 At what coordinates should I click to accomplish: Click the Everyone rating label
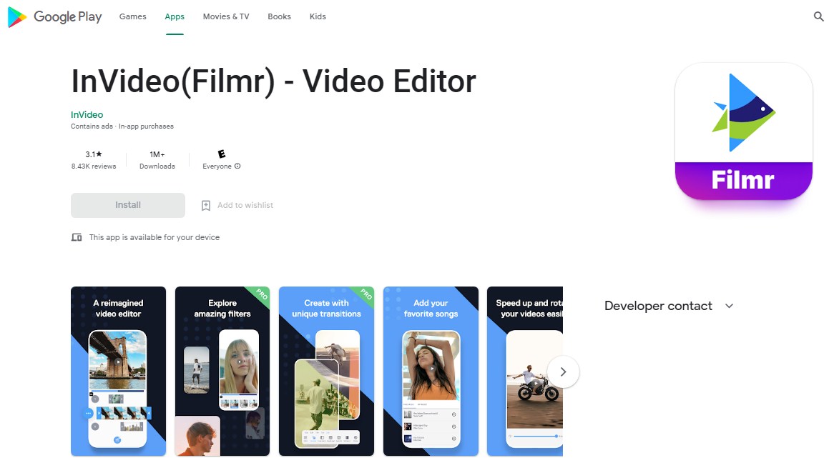coord(217,166)
